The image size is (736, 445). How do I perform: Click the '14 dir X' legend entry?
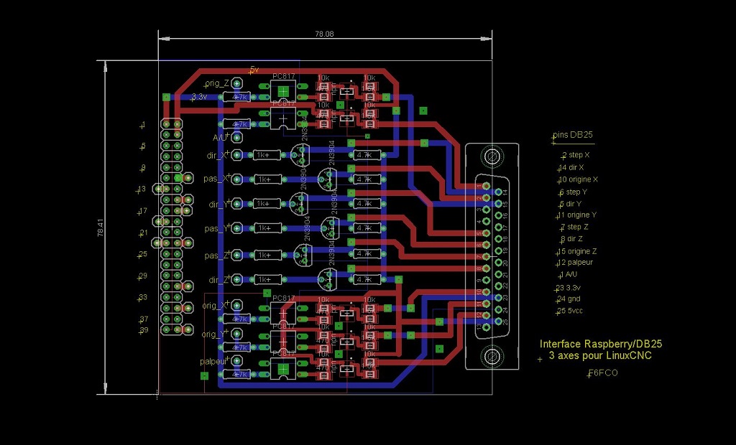click(571, 167)
